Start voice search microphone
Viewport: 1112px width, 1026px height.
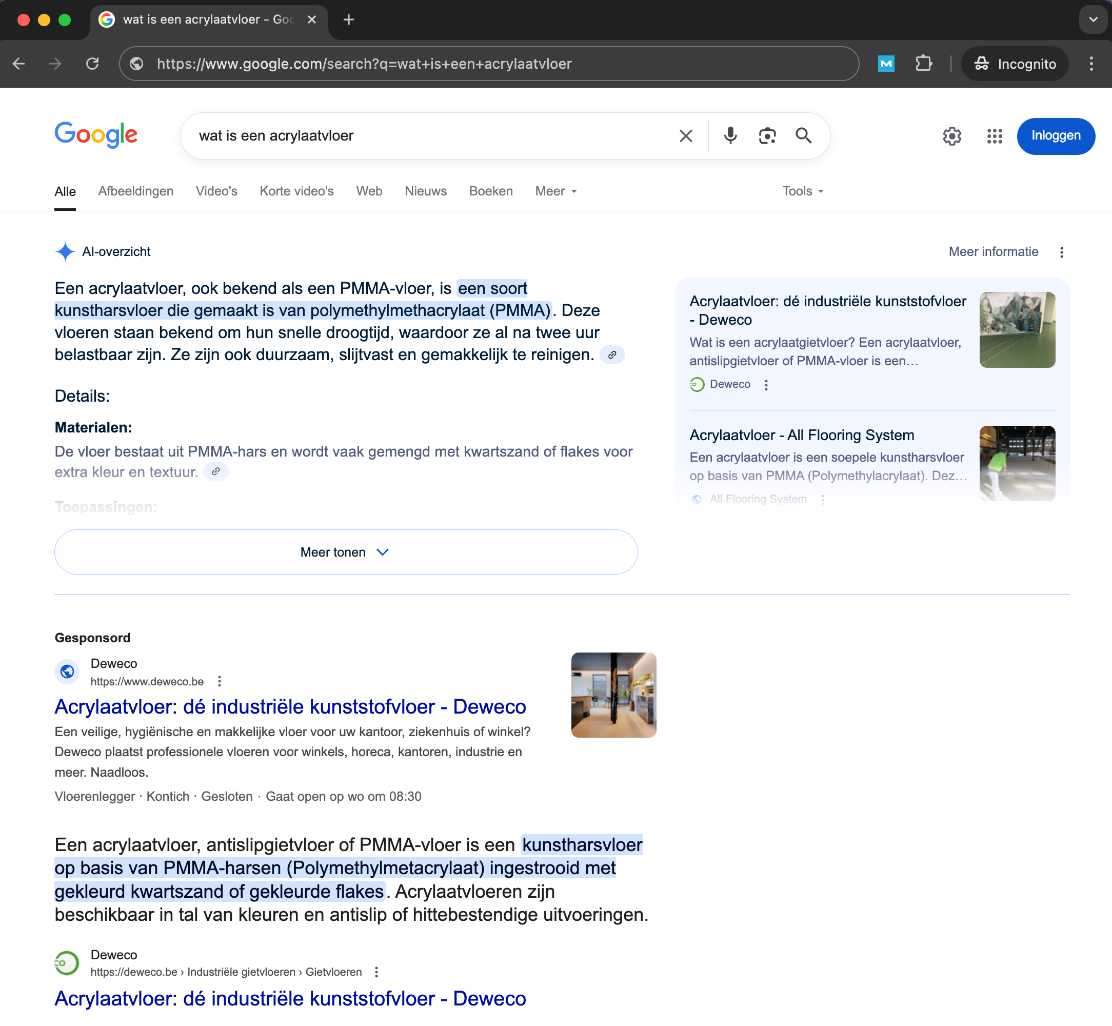[730, 136]
